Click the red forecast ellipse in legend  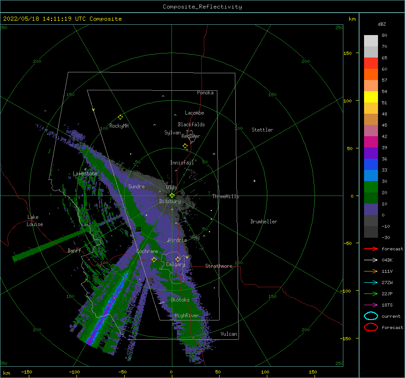coord(371,327)
